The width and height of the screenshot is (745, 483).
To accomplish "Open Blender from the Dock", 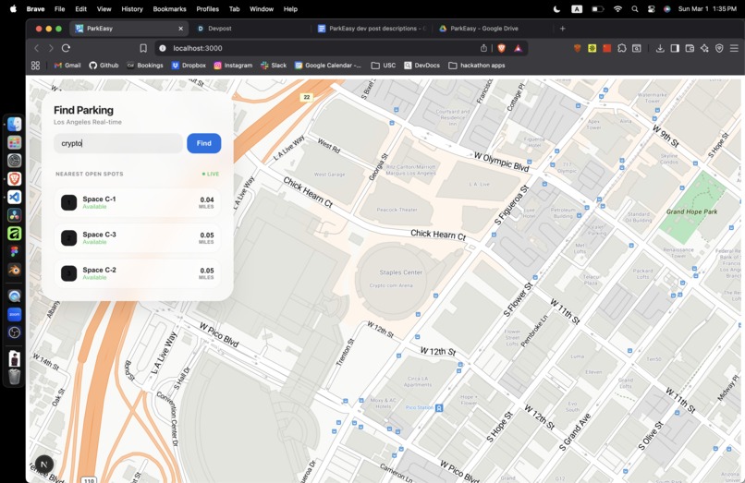I will tap(14, 270).
